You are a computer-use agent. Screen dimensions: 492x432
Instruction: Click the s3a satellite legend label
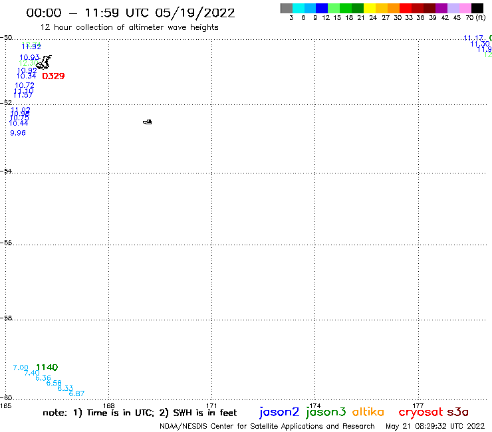458,412
